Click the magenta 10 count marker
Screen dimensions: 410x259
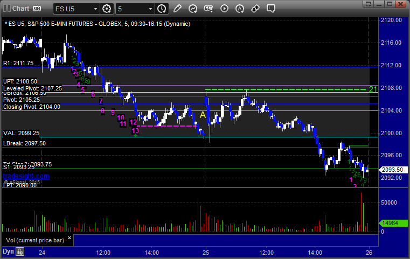[x=121, y=117]
